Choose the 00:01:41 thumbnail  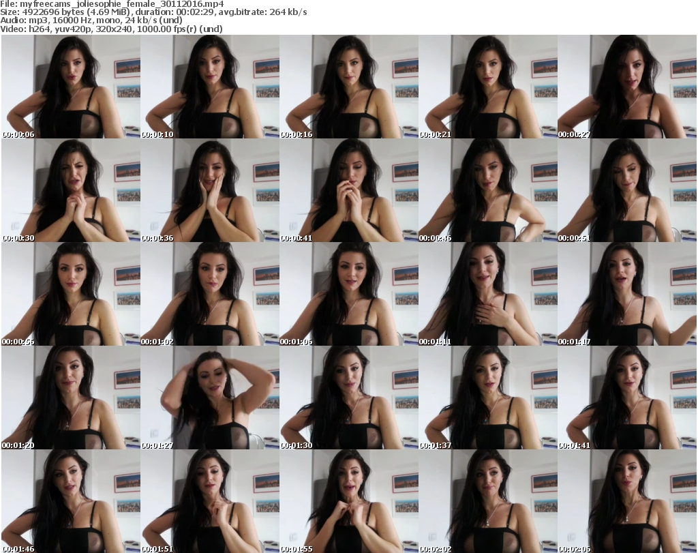pos(627,398)
